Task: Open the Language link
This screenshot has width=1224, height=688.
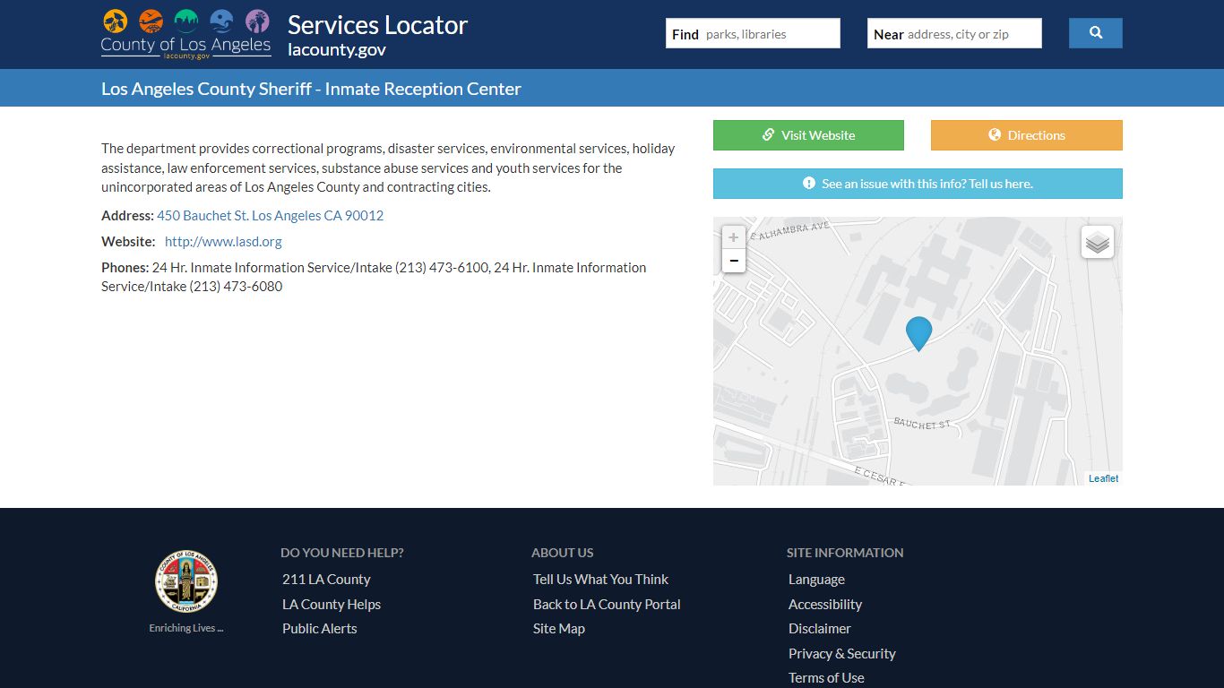Action: point(816,580)
